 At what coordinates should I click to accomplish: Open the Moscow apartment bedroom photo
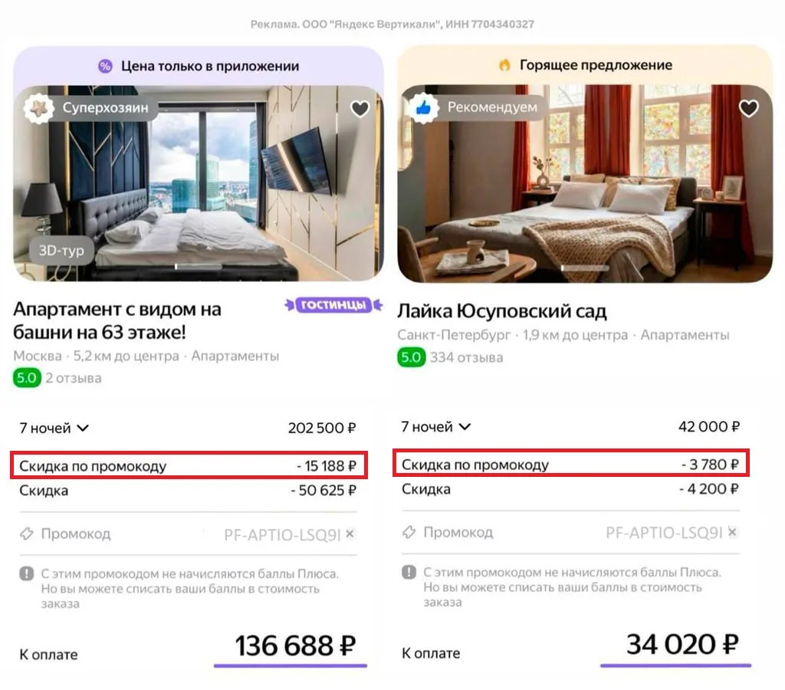(199, 183)
